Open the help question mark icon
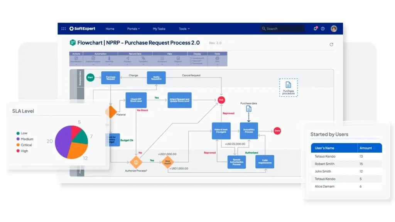Image resolution: width=395 pixels, height=222 pixels. tap(323, 29)
